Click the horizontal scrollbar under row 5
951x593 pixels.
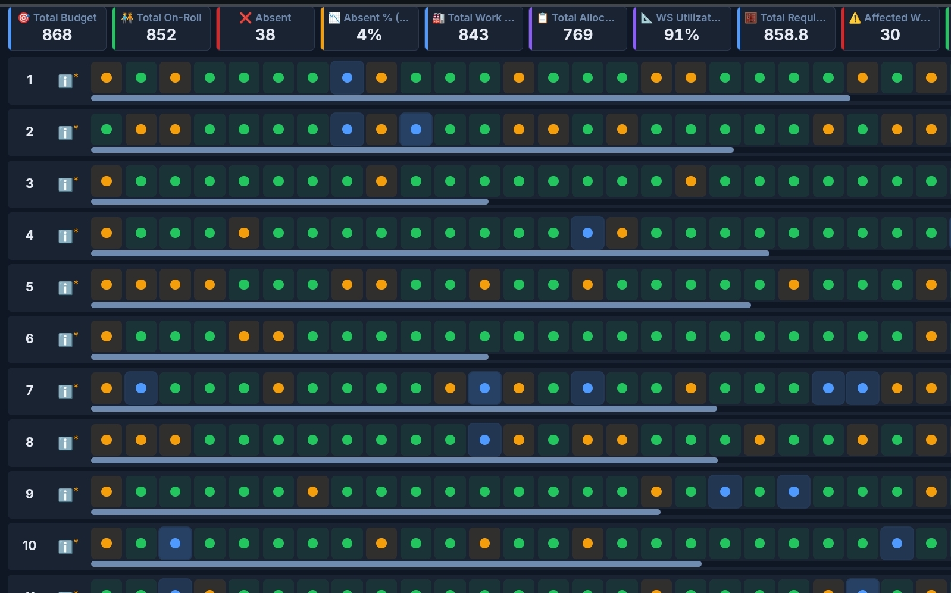click(421, 305)
